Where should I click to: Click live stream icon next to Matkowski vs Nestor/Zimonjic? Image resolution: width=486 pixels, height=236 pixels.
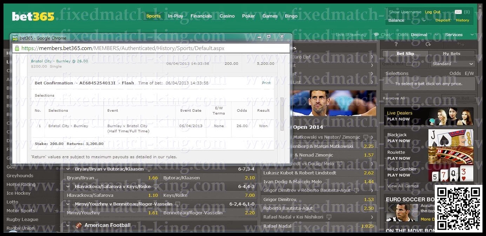(366, 137)
